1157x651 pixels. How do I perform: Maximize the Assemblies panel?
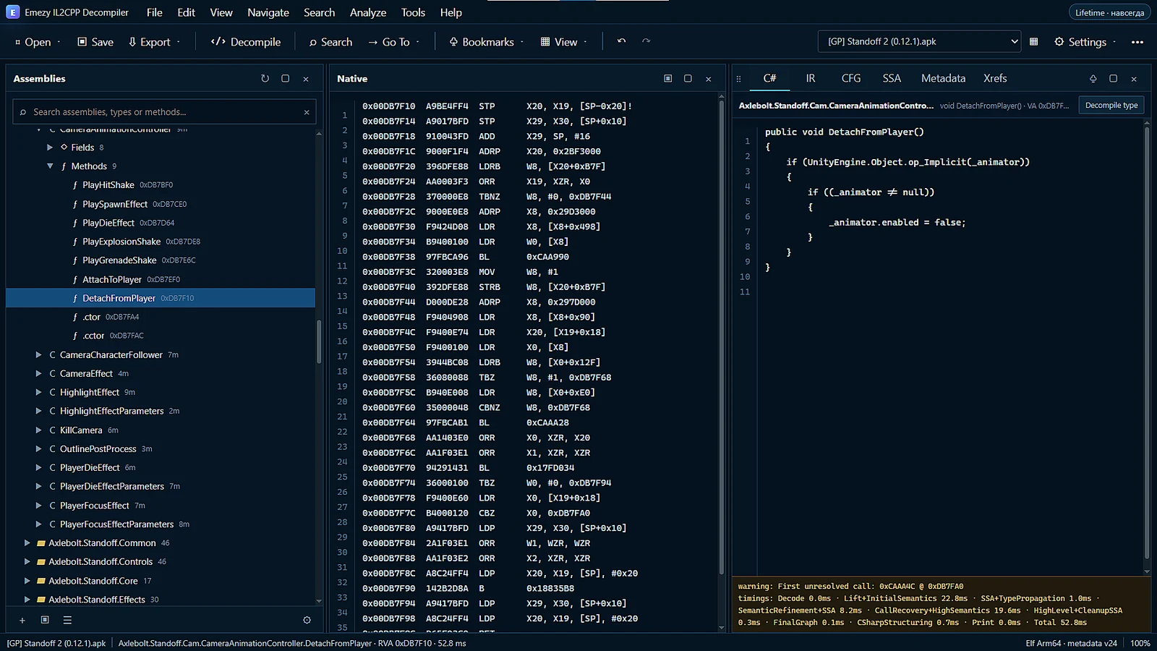pos(285,79)
